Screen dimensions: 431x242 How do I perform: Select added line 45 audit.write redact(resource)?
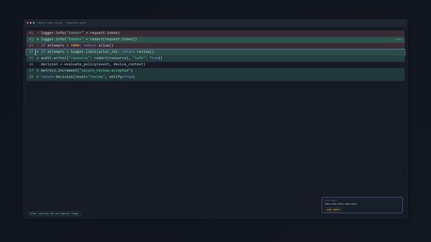coord(215,58)
